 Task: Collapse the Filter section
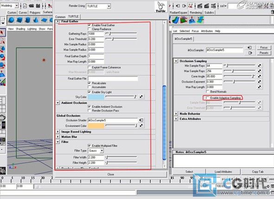pyautogui.click(x=57, y=142)
